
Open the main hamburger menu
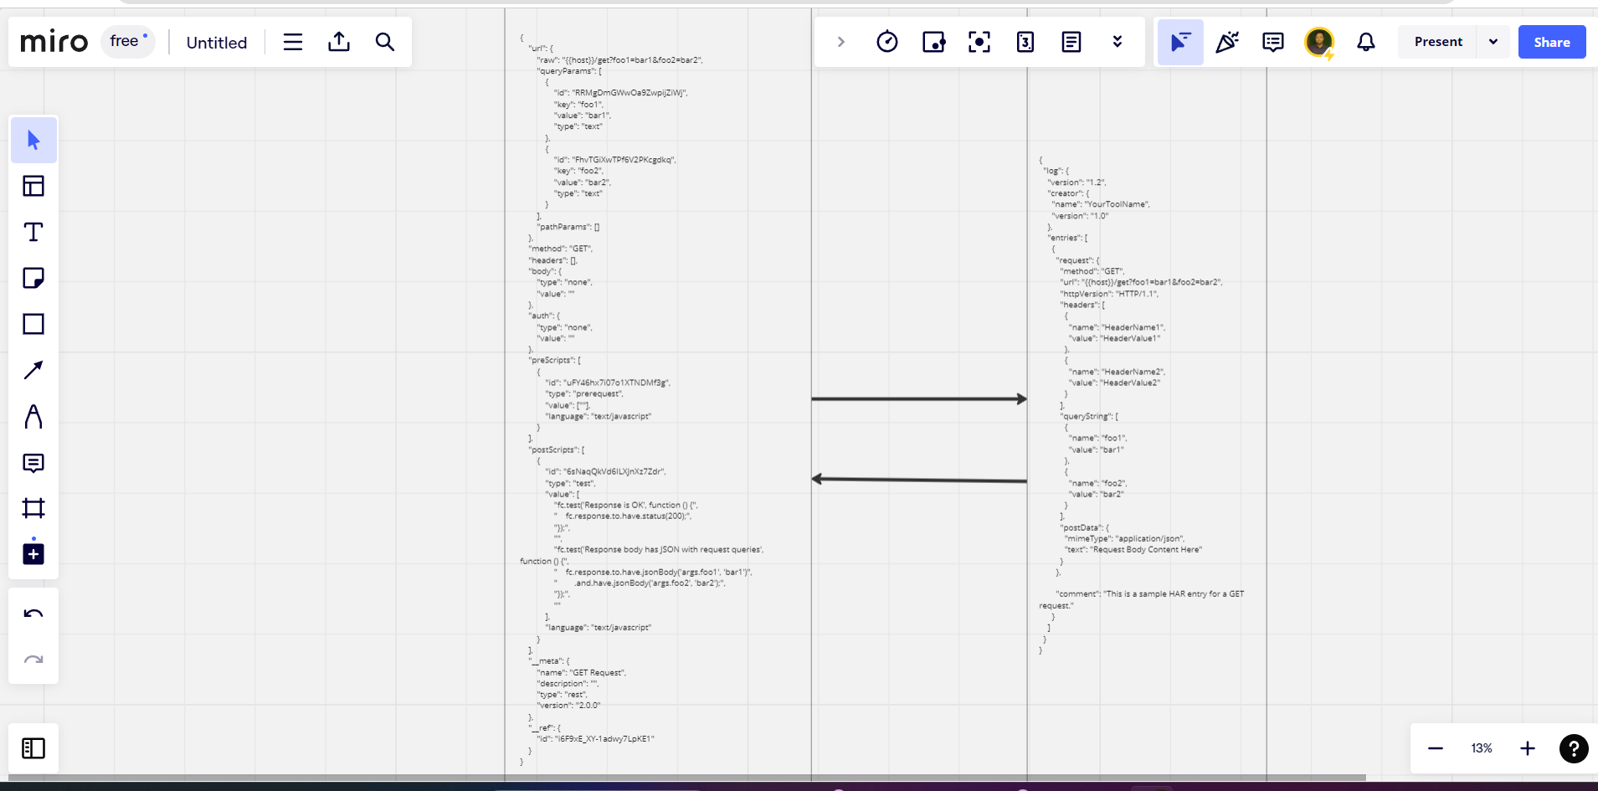point(292,41)
